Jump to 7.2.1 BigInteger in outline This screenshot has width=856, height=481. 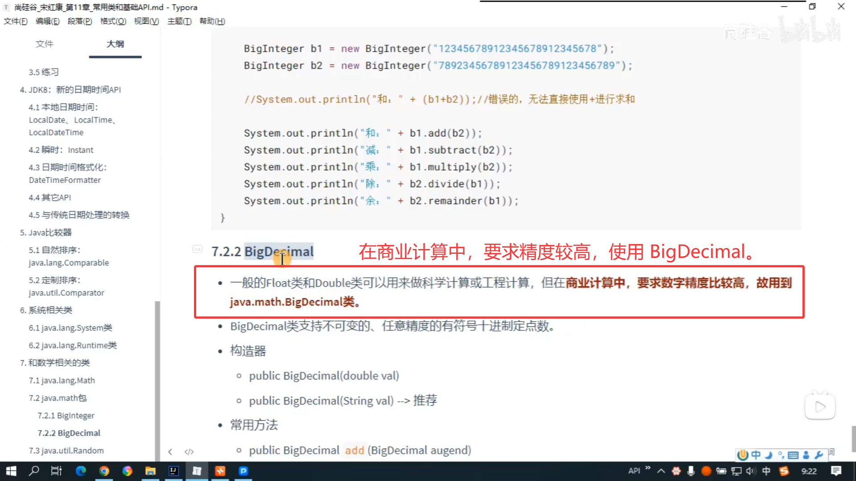(x=66, y=416)
